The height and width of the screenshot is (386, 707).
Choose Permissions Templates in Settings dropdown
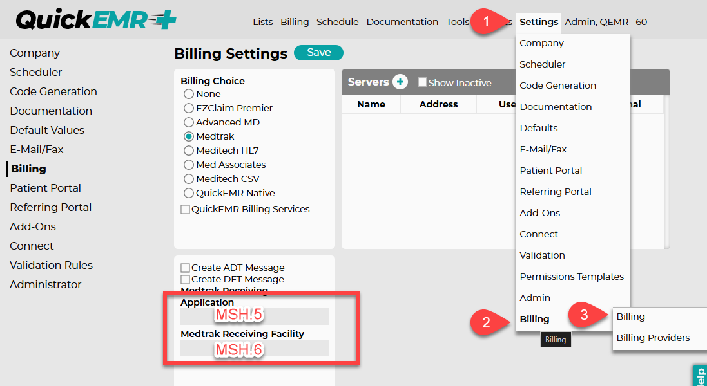pyautogui.click(x=573, y=276)
